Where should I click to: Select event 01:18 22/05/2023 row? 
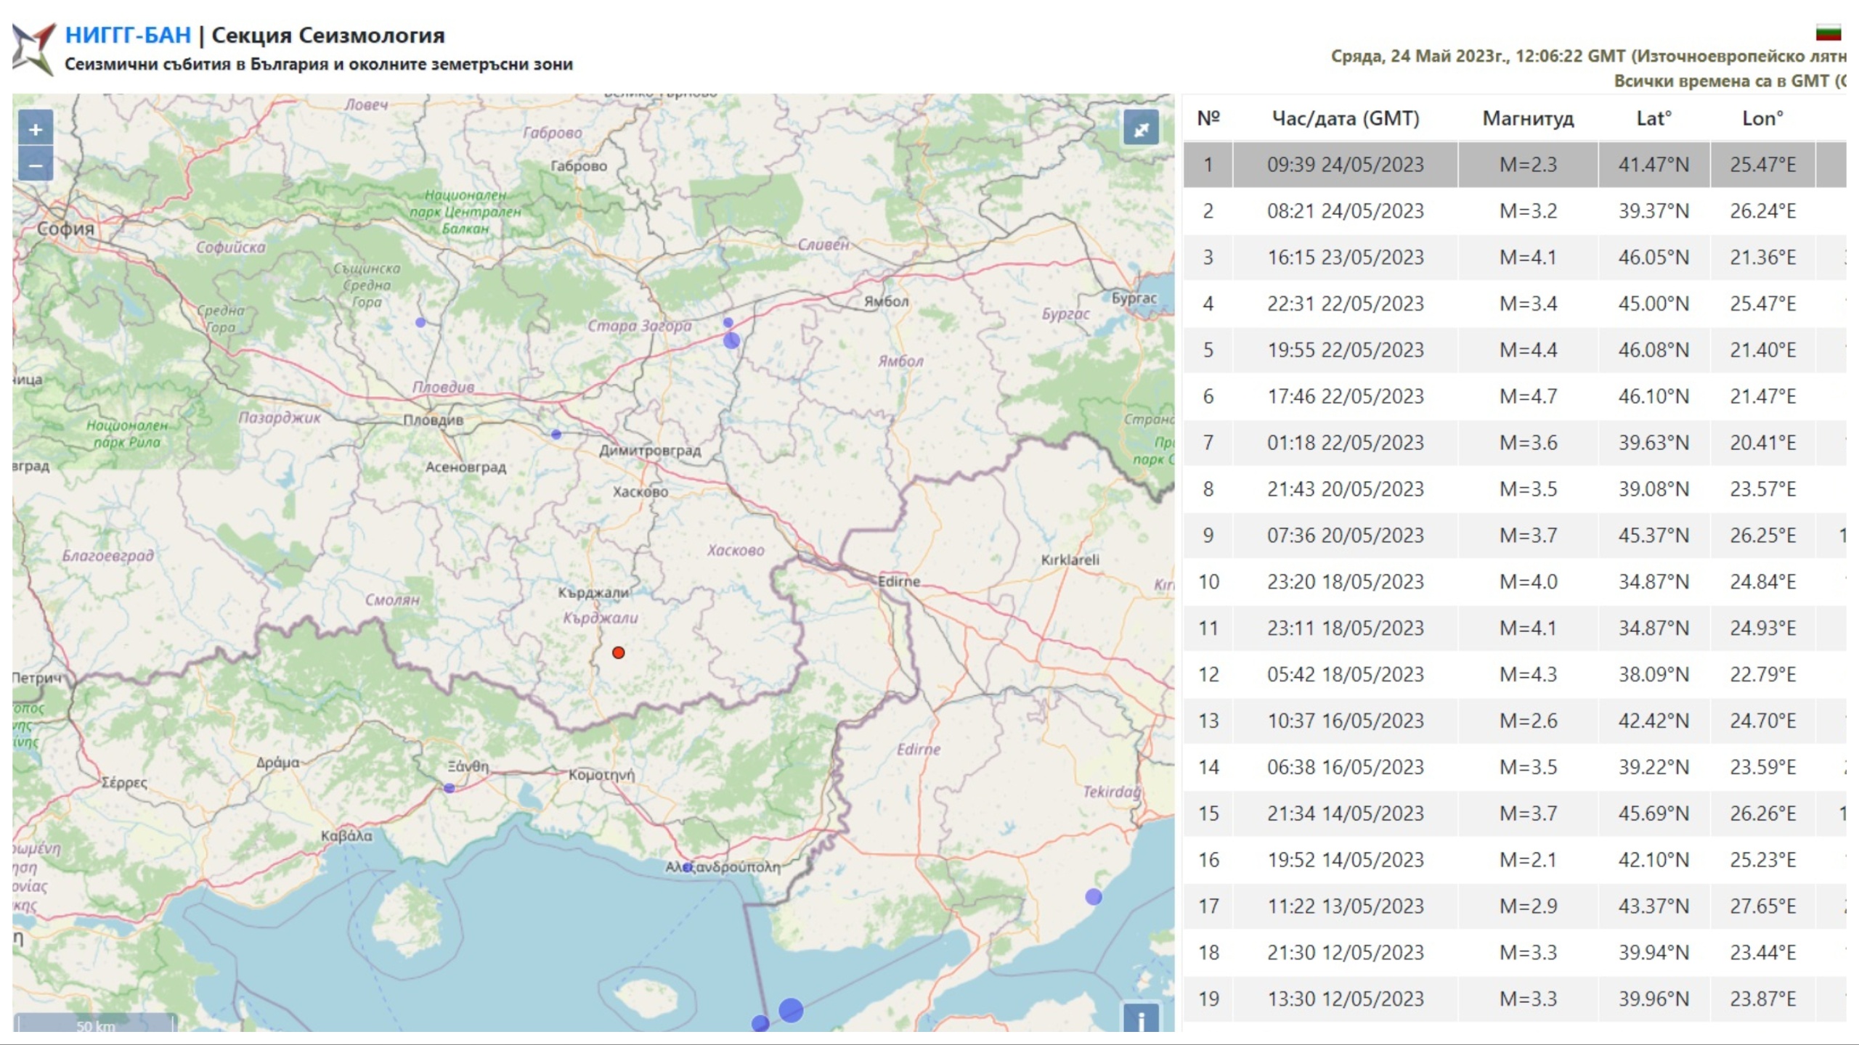pos(1515,443)
